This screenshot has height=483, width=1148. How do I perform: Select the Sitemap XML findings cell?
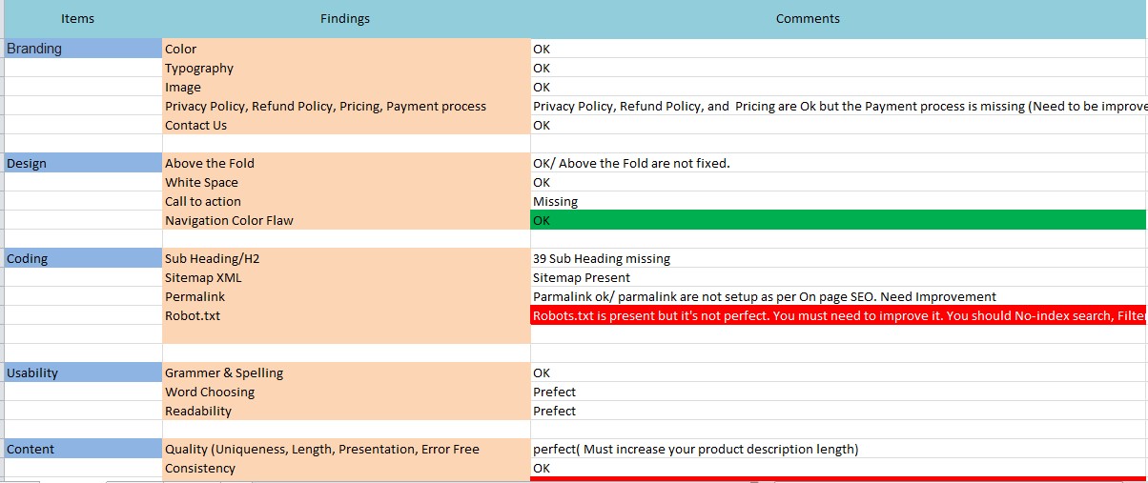[346, 277]
